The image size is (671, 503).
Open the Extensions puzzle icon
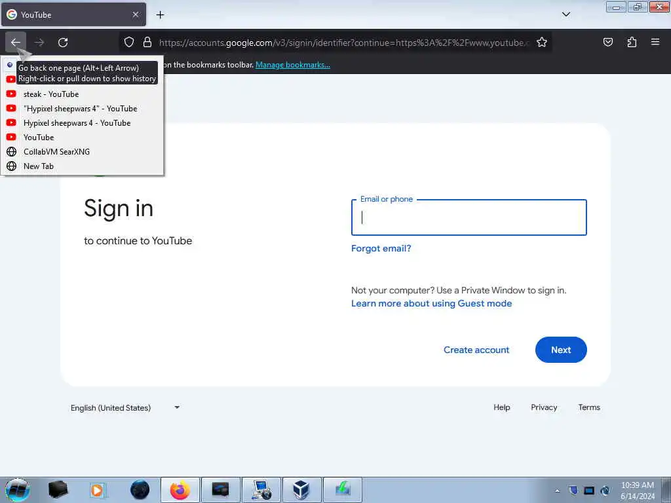[x=632, y=43]
